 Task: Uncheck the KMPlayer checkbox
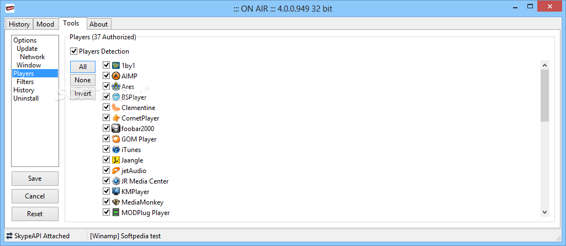coord(106,191)
